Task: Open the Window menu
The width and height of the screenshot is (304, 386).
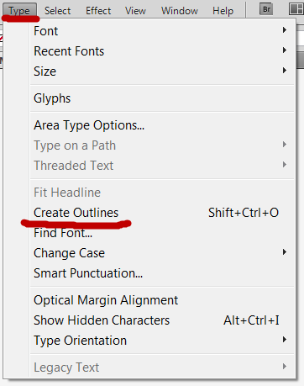Action: [x=180, y=11]
